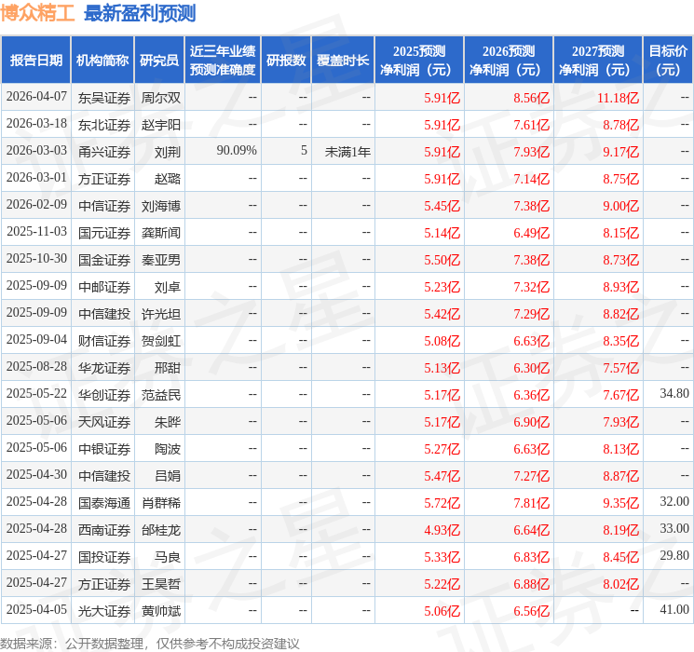The height and width of the screenshot is (652, 694).
Task: Click the 8.02亿 forecast value
Action: pyautogui.click(x=620, y=584)
